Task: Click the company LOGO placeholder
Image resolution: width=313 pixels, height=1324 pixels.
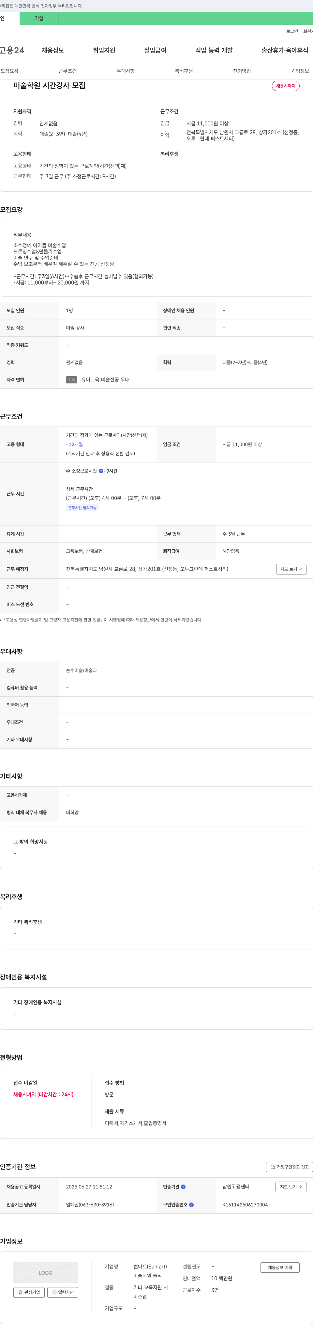Action: pyautogui.click(x=46, y=1273)
